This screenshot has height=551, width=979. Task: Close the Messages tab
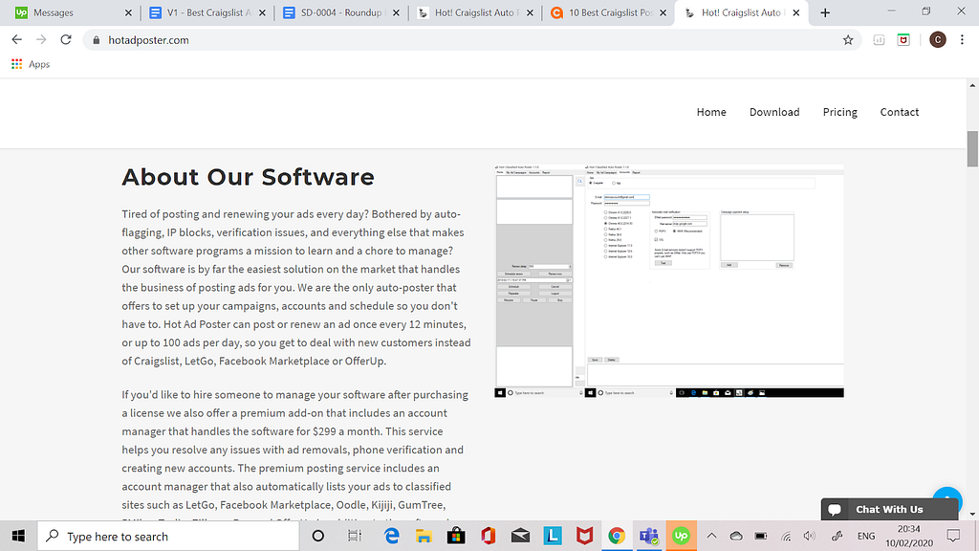point(128,12)
